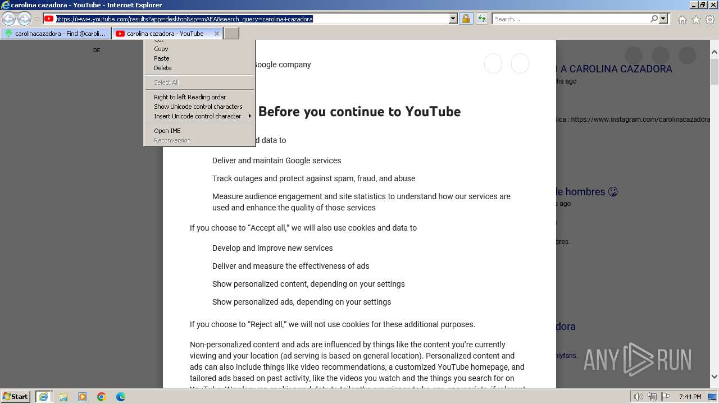Open the Action Center flag icon
Viewport: 719px width, 404px height.
[x=665, y=397]
